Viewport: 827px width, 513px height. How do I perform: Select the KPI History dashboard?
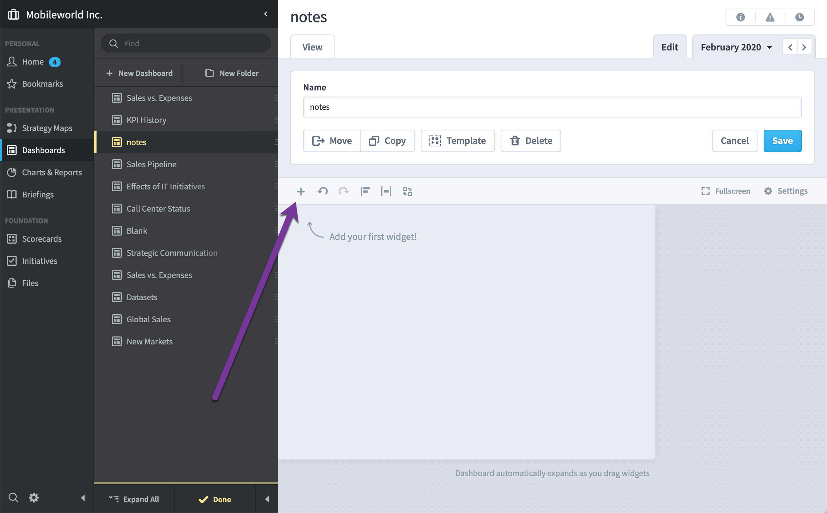point(186,120)
